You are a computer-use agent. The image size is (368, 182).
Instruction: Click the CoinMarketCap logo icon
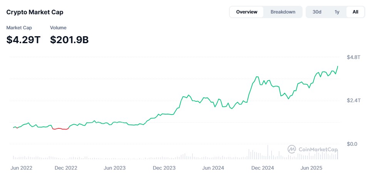292,149
